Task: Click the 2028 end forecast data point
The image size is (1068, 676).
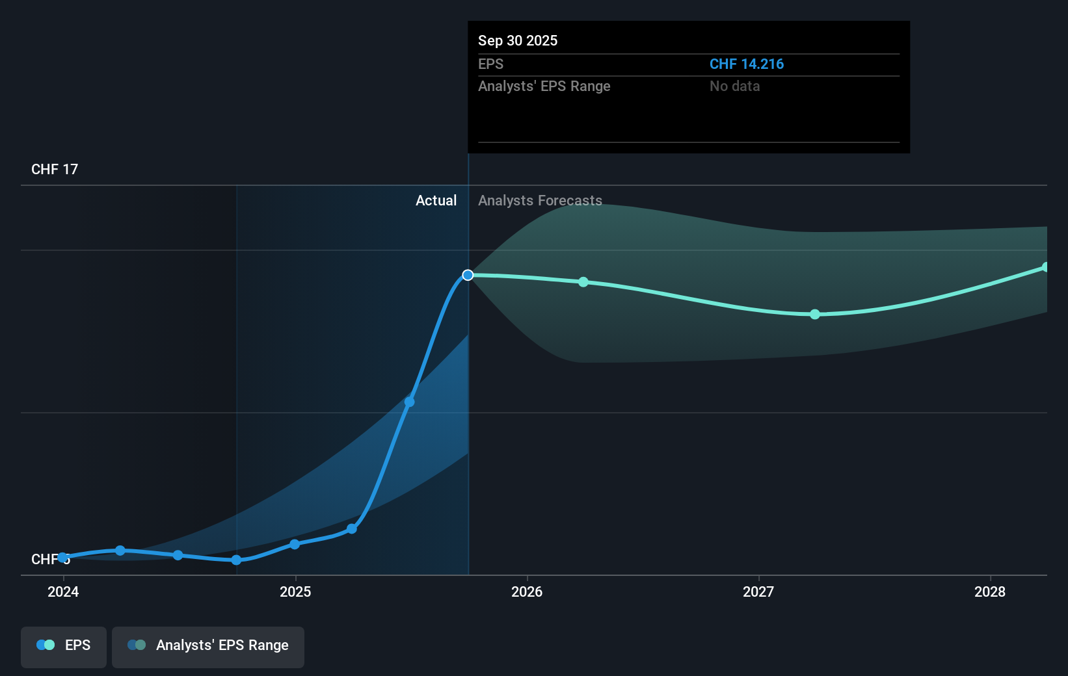Action: (1046, 267)
